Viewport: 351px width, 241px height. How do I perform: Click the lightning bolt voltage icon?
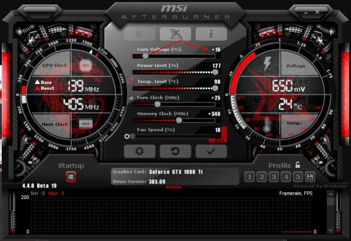click(x=267, y=64)
